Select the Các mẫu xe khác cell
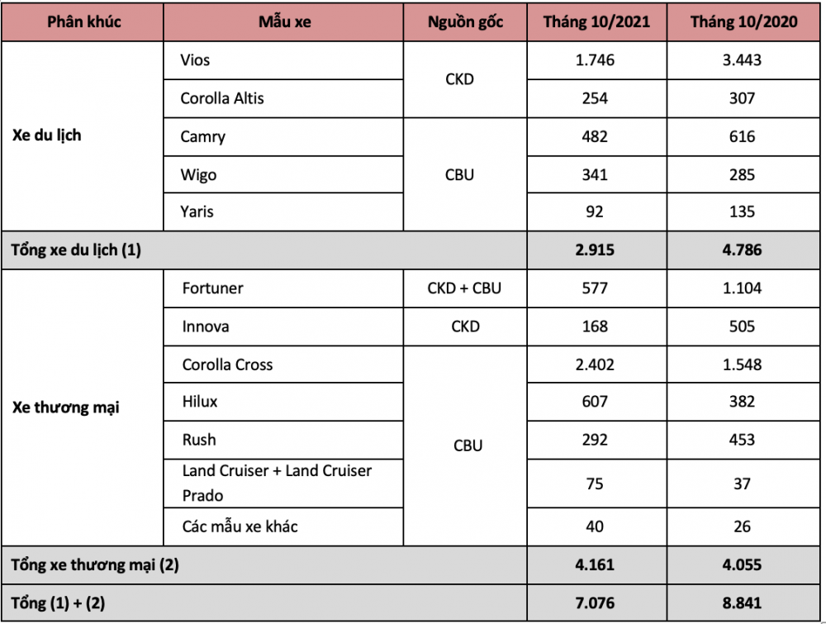The width and height of the screenshot is (826, 624). 283,526
